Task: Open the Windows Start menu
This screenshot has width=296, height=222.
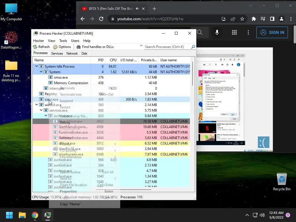Action: point(9,215)
